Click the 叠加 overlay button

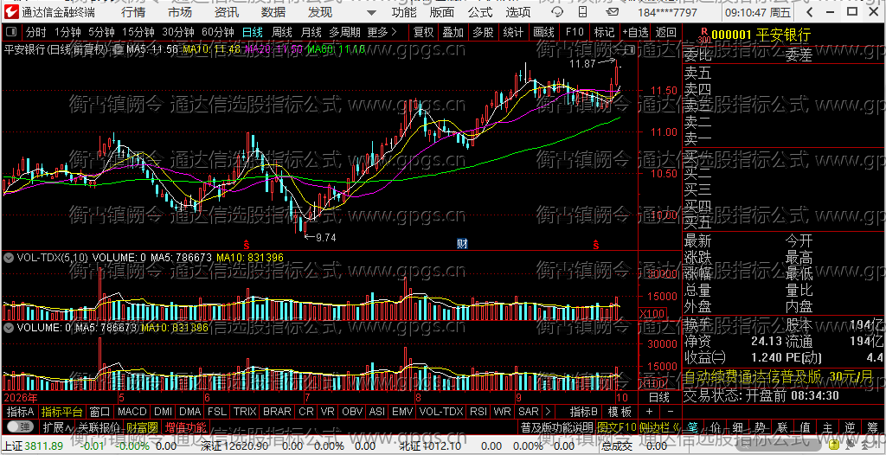(x=453, y=32)
